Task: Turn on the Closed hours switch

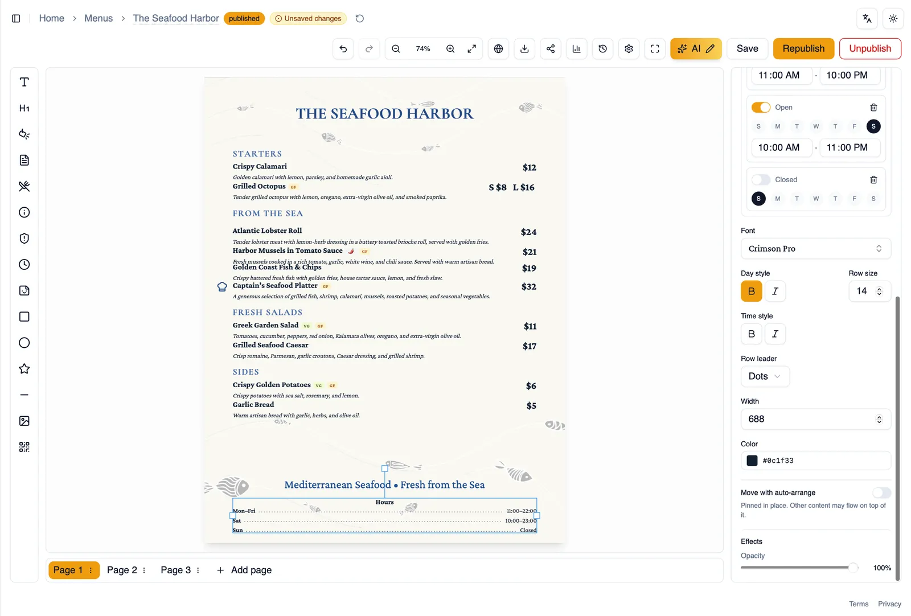Action: coord(761,179)
